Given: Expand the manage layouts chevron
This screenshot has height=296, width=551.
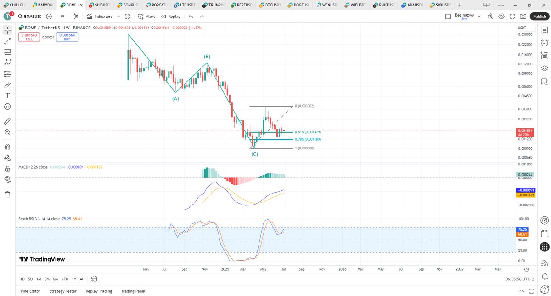Looking at the screenshot, I should [x=479, y=16].
